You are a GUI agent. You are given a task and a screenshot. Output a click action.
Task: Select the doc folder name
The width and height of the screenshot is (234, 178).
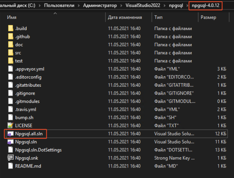tap(19, 45)
